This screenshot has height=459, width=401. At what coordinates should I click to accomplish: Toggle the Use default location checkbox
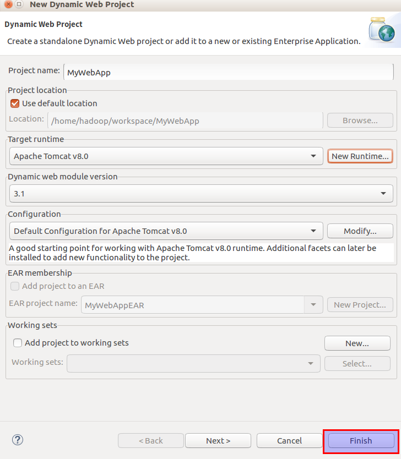tap(15, 103)
